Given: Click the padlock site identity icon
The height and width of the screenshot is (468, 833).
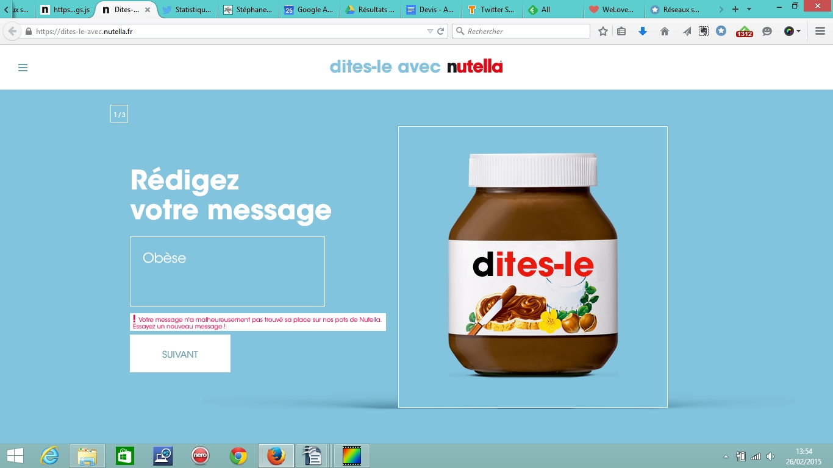Looking at the screenshot, I should point(29,32).
